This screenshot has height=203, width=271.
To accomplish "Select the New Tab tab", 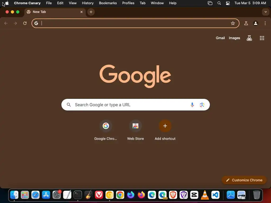I will (x=55, y=12).
